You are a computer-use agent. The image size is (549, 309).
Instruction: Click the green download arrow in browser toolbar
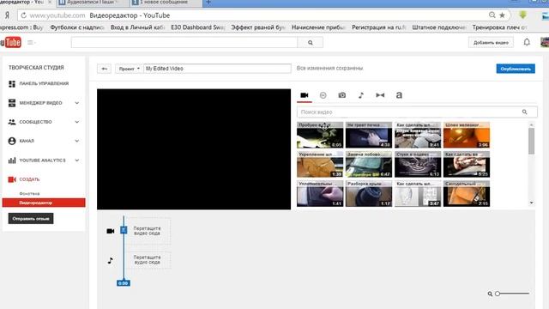point(522,15)
